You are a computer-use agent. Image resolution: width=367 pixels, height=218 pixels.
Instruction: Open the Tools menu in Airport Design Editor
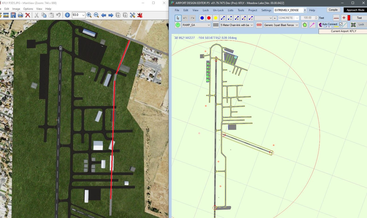[241, 10]
